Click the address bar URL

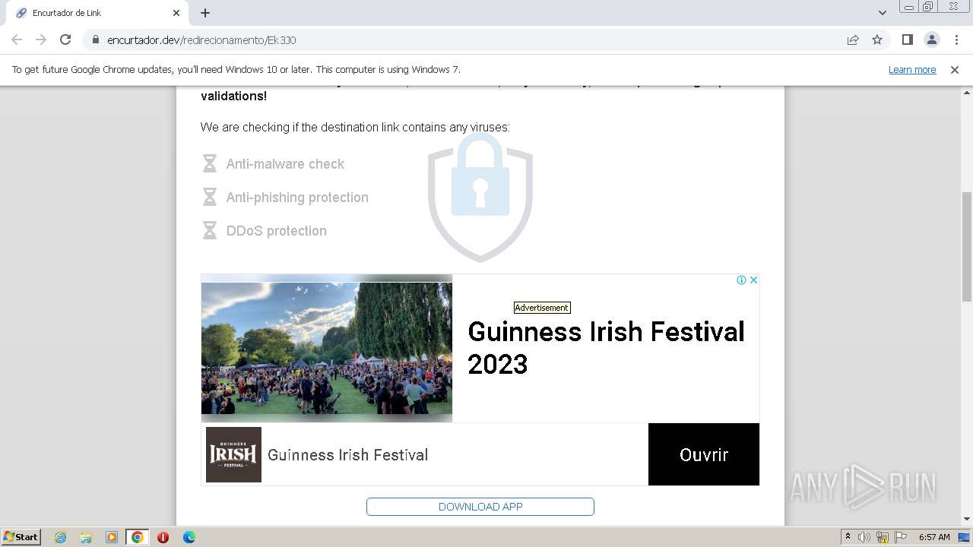[201, 40]
